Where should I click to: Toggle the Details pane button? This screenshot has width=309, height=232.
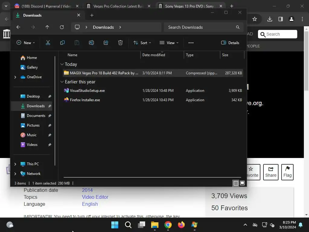tap(230, 43)
